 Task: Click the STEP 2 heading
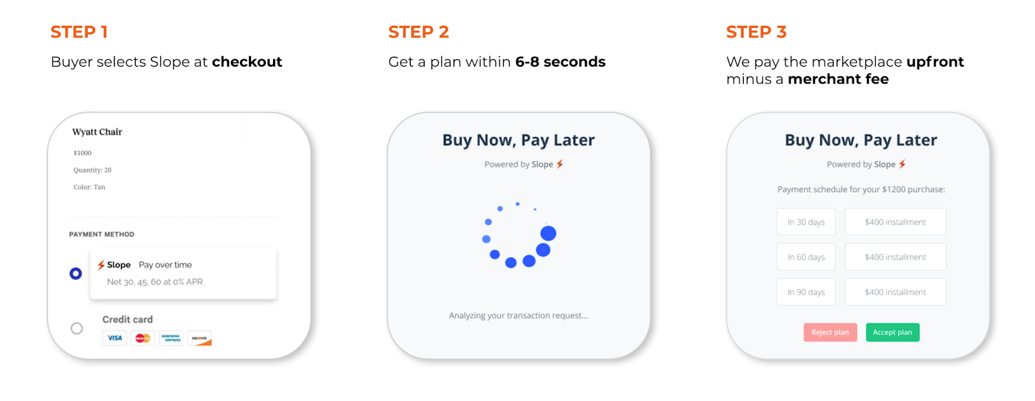[419, 32]
